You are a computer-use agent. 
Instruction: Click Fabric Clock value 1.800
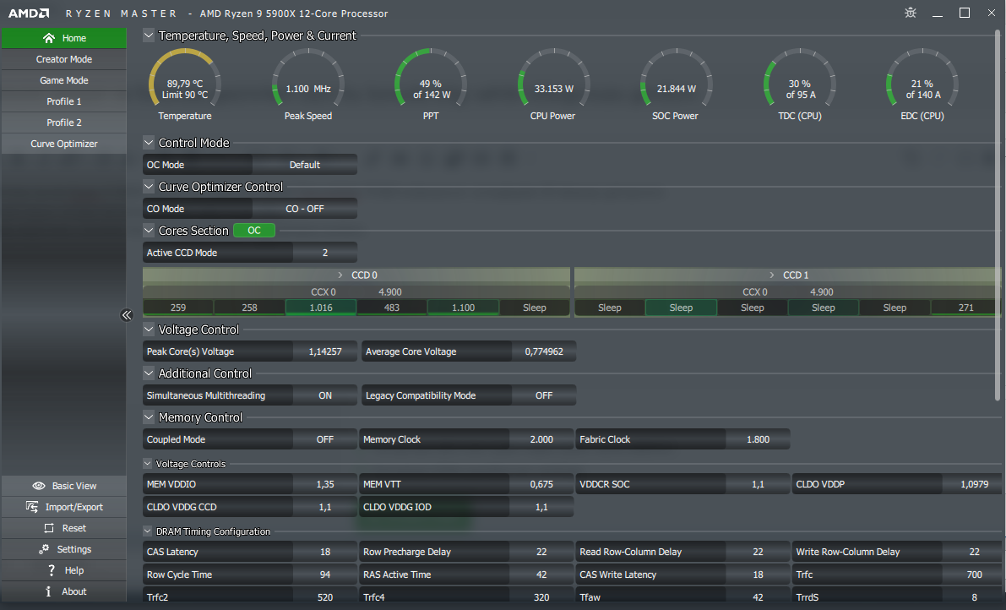click(x=758, y=439)
